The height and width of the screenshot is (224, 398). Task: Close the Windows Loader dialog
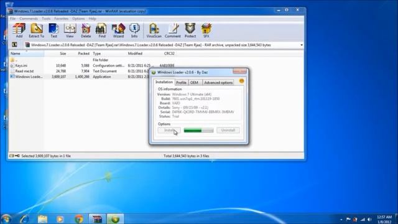pos(239,72)
